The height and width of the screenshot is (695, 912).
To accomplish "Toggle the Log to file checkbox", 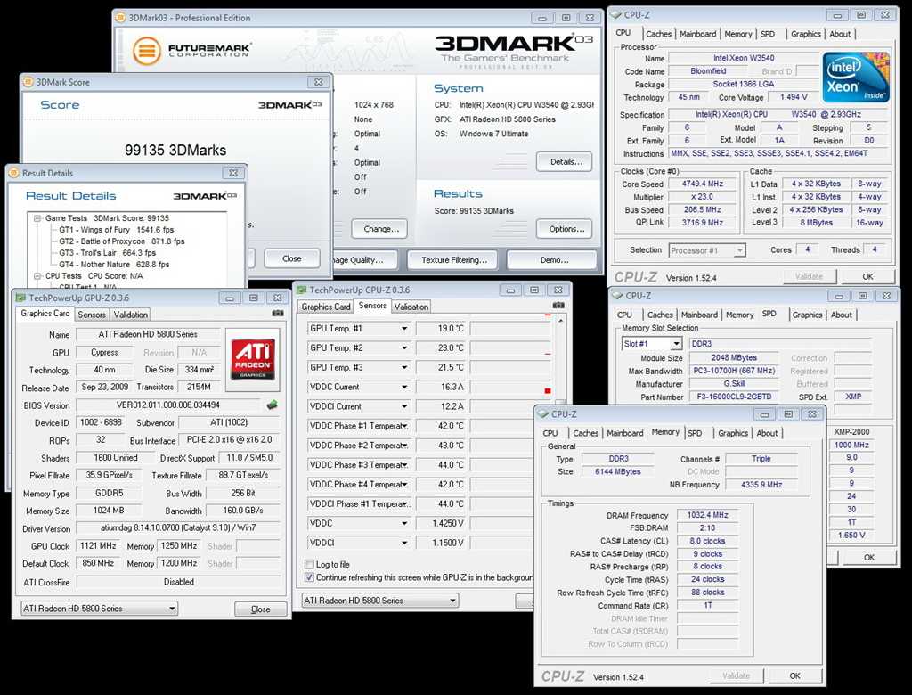I will coord(309,565).
